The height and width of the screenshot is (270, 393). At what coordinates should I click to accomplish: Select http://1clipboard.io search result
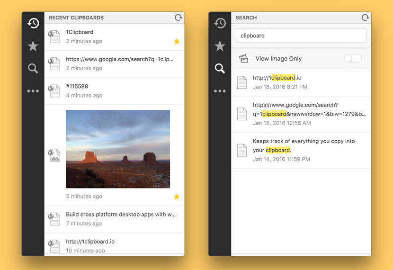click(x=277, y=78)
